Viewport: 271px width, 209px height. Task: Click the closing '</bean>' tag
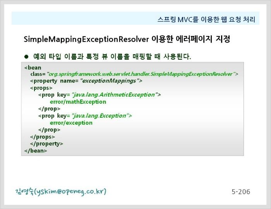pyautogui.click(x=36, y=151)
